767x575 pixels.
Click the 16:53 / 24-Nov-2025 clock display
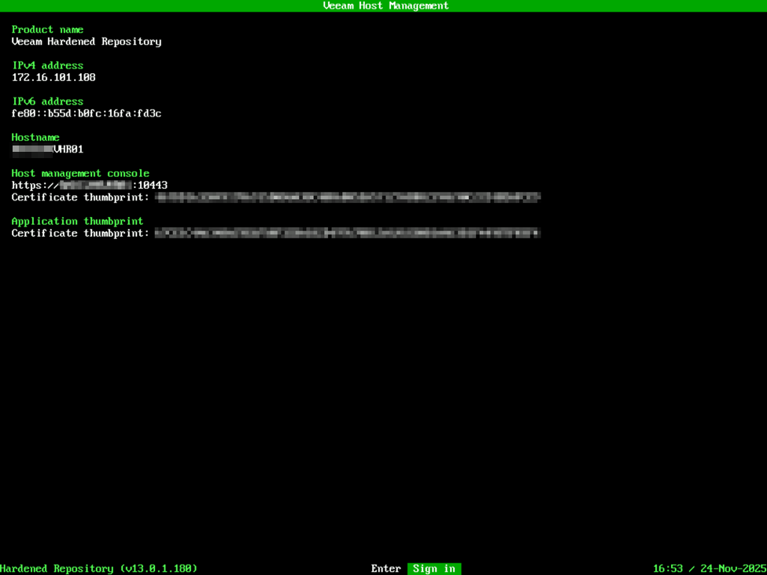(x=709, y=569)
